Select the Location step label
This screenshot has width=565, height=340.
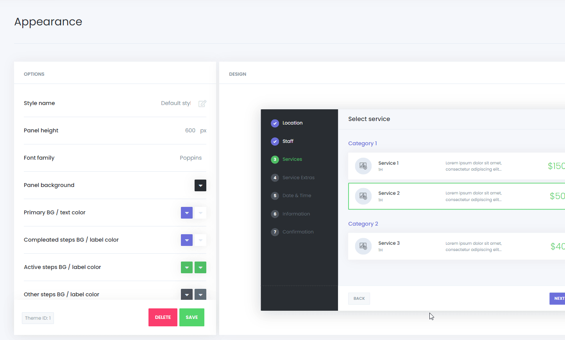(293, 123)
